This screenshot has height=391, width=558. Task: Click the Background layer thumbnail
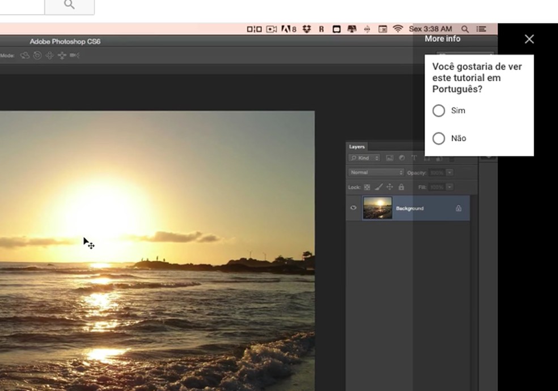point(377,208)
